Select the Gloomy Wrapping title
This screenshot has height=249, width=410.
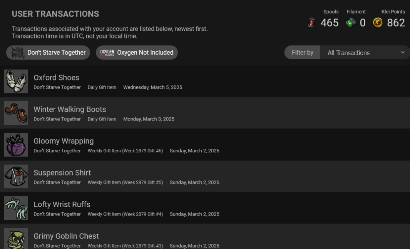pos(64,141)
